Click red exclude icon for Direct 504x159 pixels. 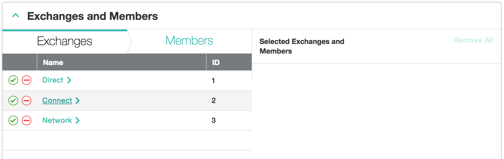[26, 80]
